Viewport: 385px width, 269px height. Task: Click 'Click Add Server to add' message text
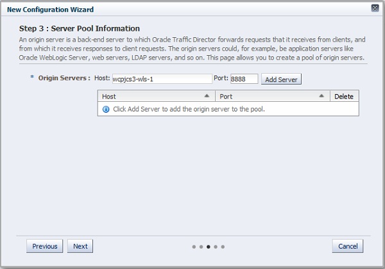pos(189,109)
